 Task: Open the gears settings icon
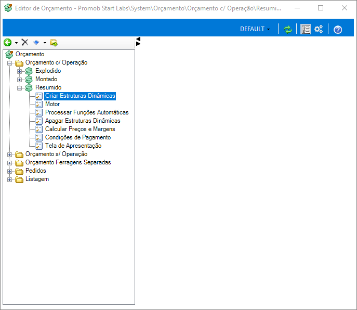pyautogui.click(x=319, y=29)
